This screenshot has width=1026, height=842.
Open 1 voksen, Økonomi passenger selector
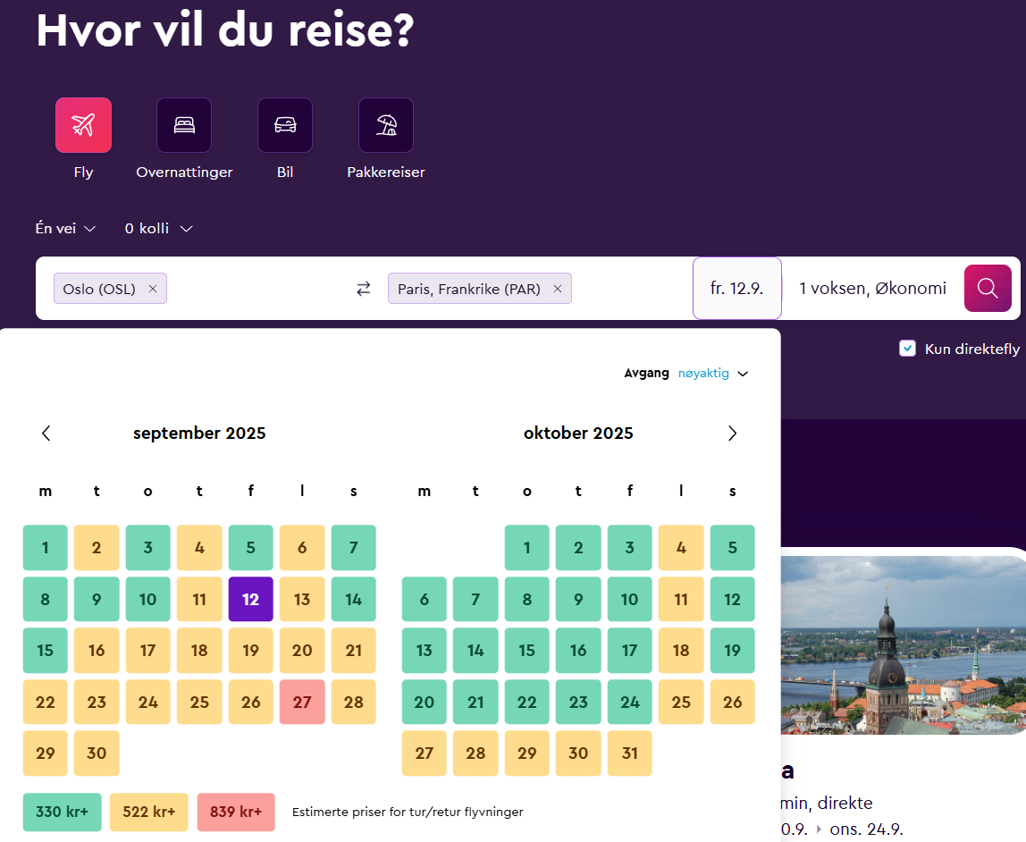[x=872, y=289]
